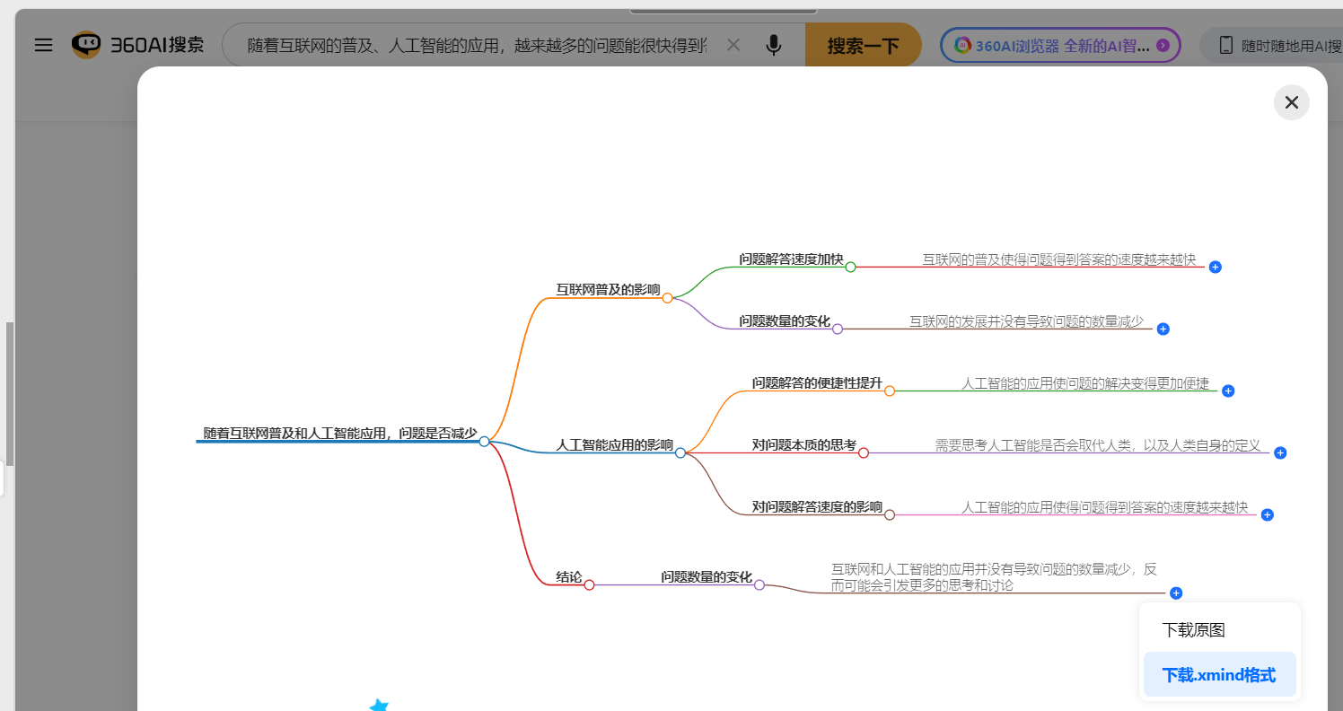Click 搜索一下 search button

point(863,45)
